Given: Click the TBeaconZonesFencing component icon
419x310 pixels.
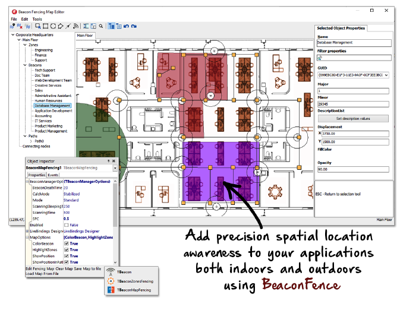Looking at the screenshot, I should (x=111, y=281).
